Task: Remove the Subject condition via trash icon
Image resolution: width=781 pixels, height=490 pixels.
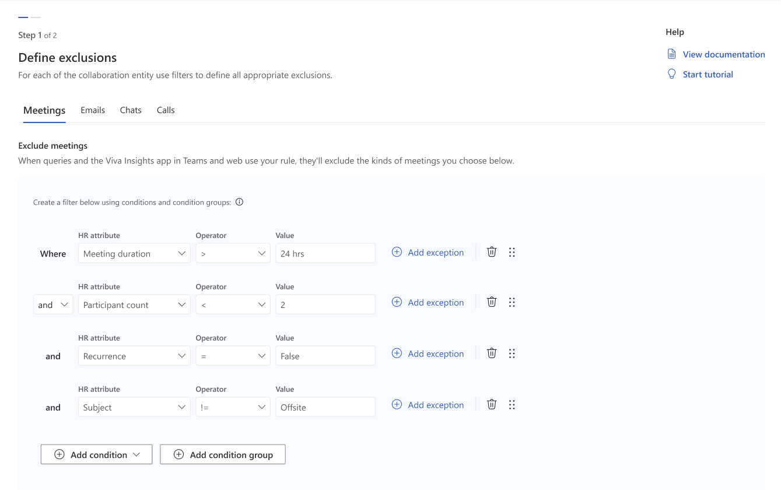Action: pos(491,404)
